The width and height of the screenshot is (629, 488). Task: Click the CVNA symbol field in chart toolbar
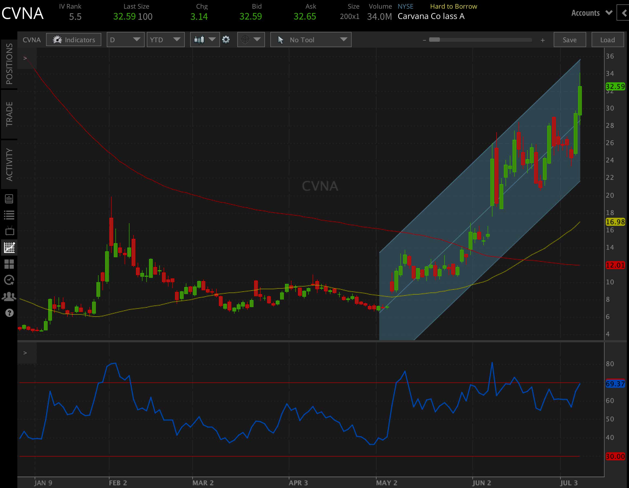[31, 40]
